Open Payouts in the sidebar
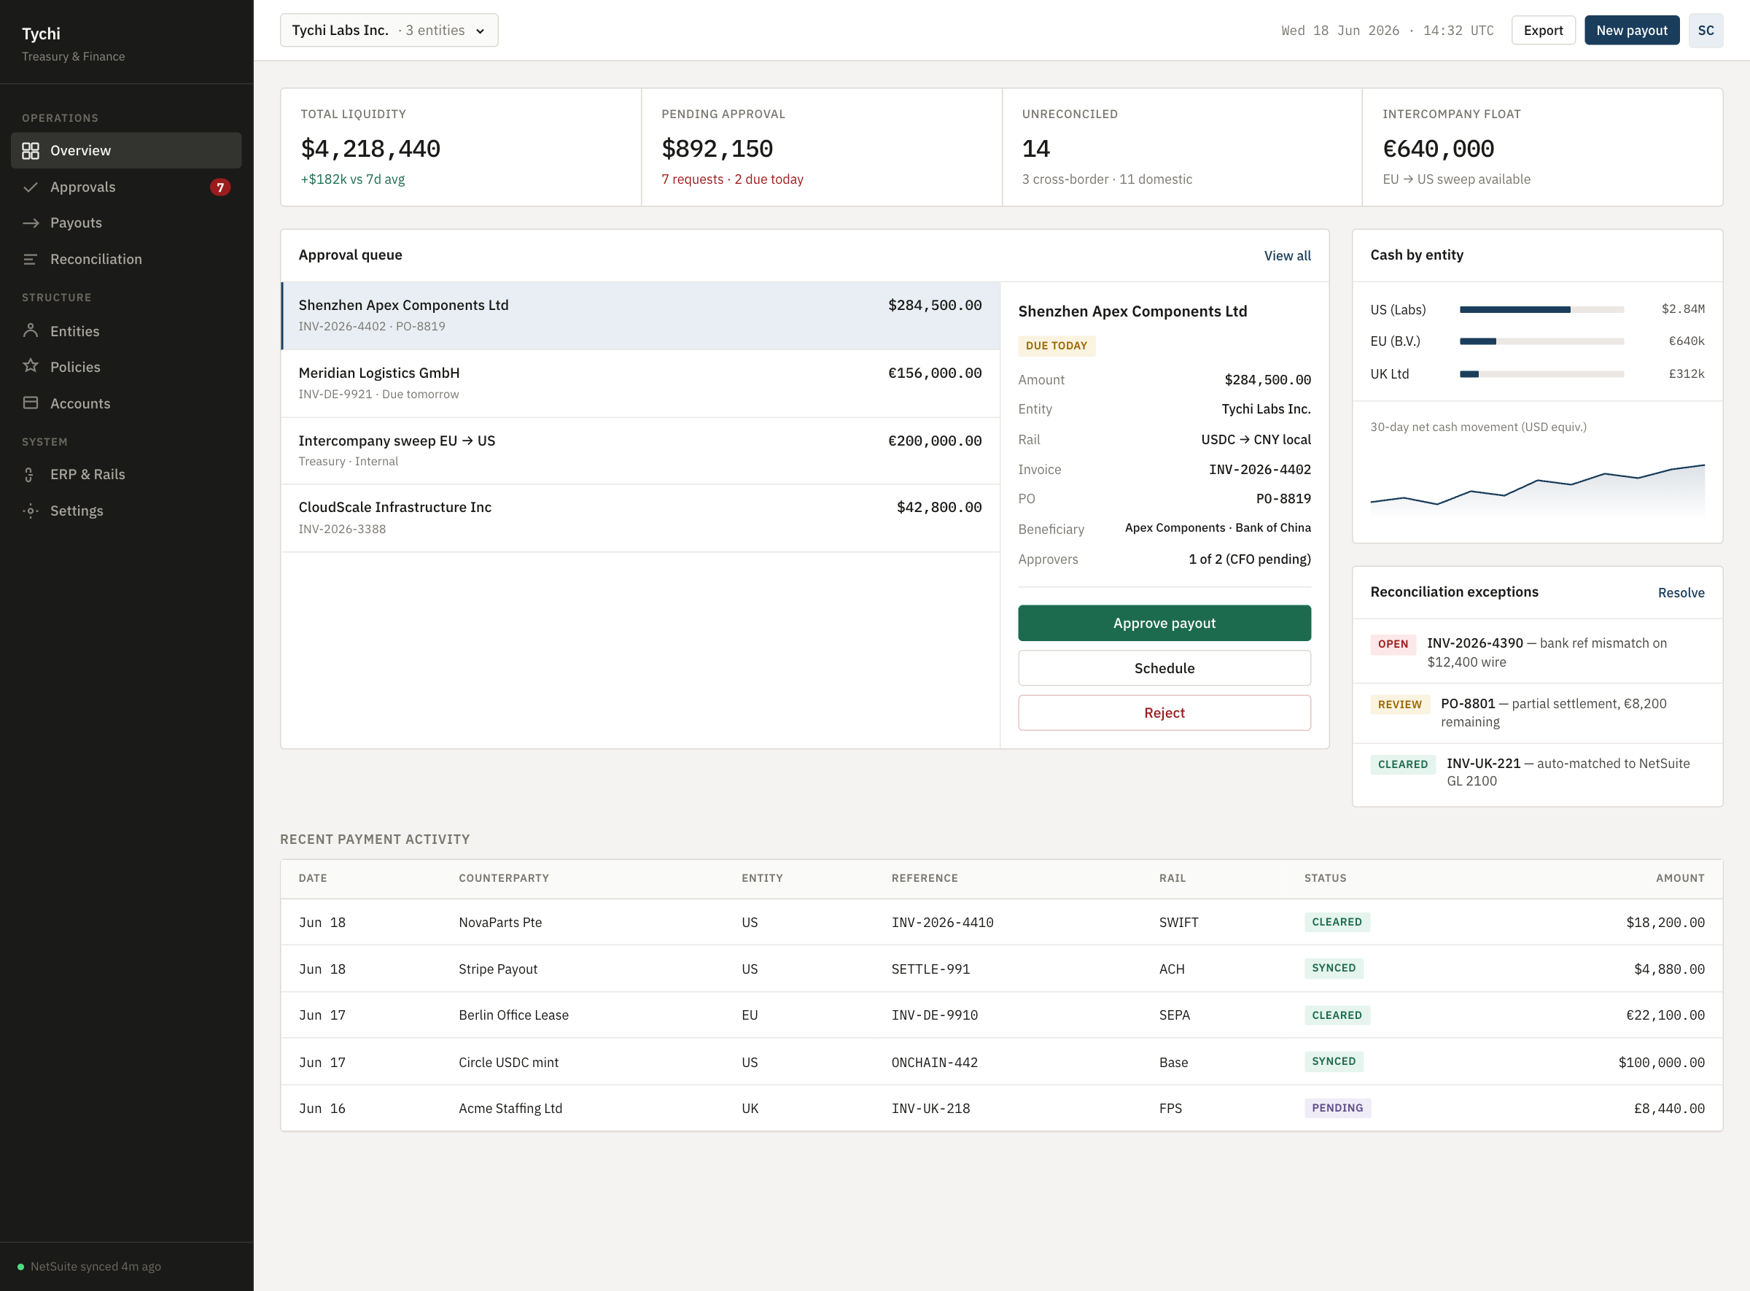The height and width of the screenshot is (1291, 1750). coord(127,222)
